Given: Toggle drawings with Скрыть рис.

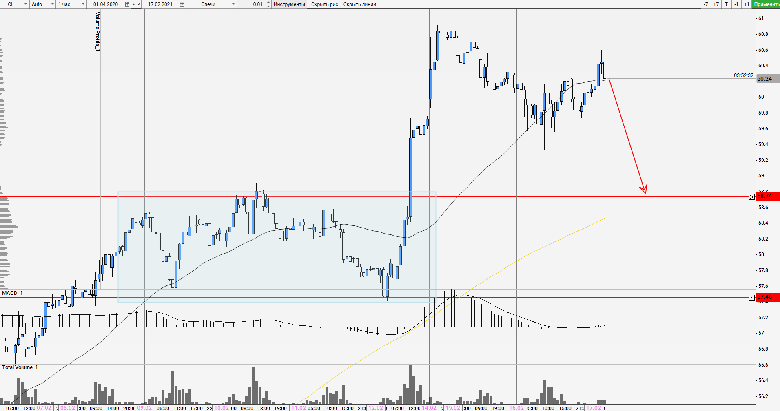Looking at the screenshot, I should pos(325,4).
